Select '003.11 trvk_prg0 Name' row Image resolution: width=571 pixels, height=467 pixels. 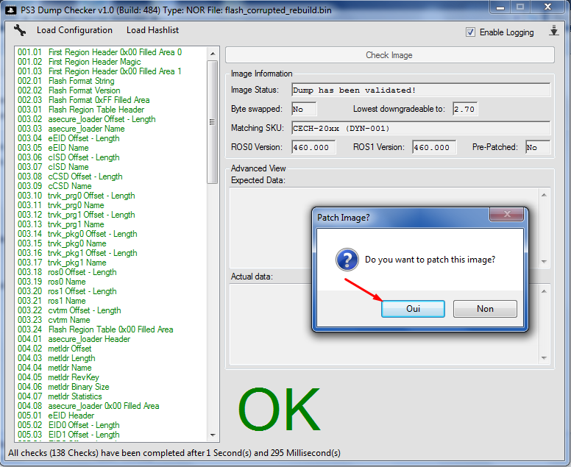point(61,205)
